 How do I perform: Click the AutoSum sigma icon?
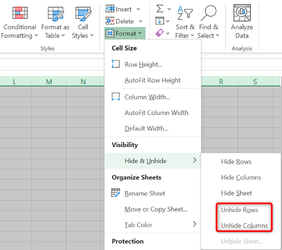(160, 8)
